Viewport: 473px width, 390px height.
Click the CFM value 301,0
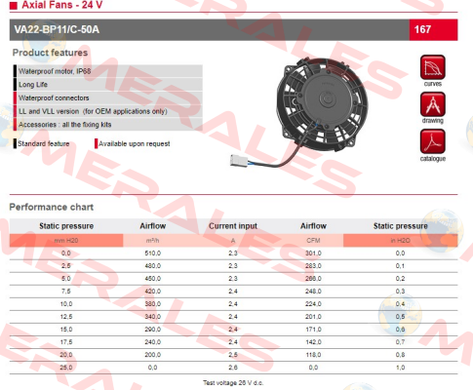click(x=313, y=253)
